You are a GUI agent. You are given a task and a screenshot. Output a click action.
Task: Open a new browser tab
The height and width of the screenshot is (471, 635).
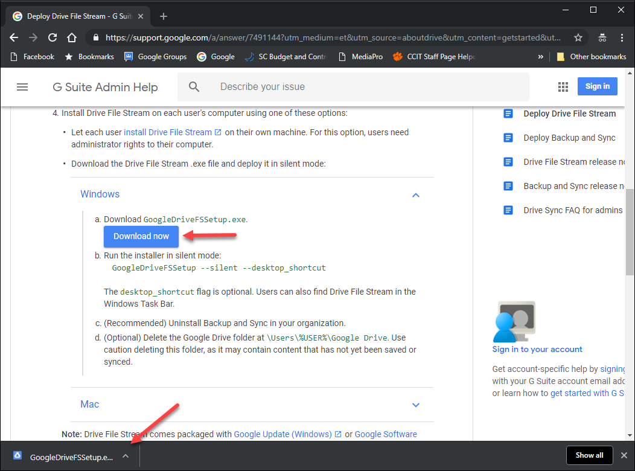tap(164, 16)
